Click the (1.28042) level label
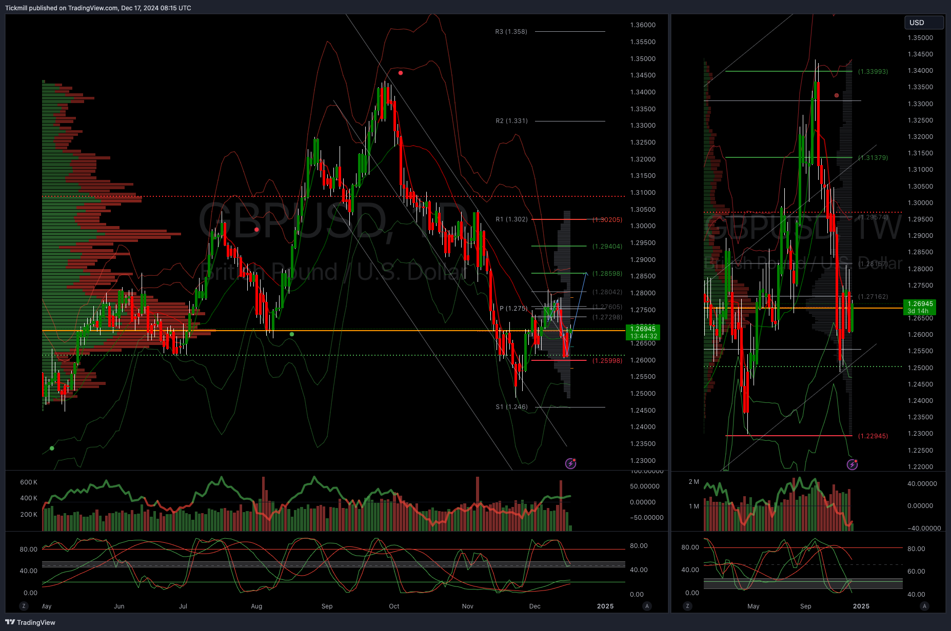The height and width of the screenshot is (631, 951). click(607, 292)
